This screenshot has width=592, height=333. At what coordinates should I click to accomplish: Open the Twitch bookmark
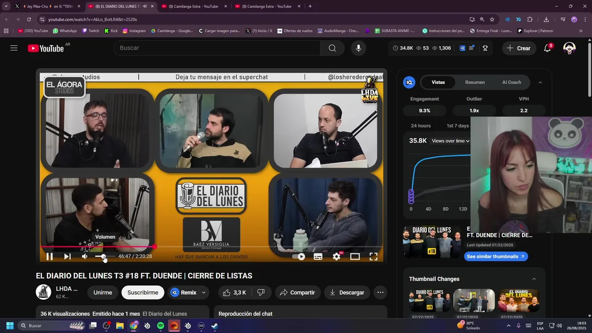point(91,31)
